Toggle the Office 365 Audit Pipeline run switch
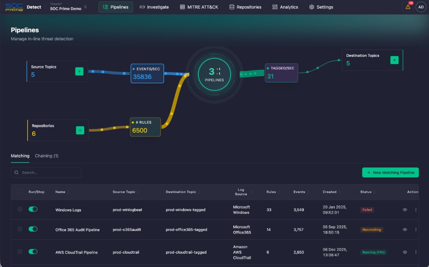Viewport: 429px width, 267px height. pyautogui.click(x=33, y=229)
